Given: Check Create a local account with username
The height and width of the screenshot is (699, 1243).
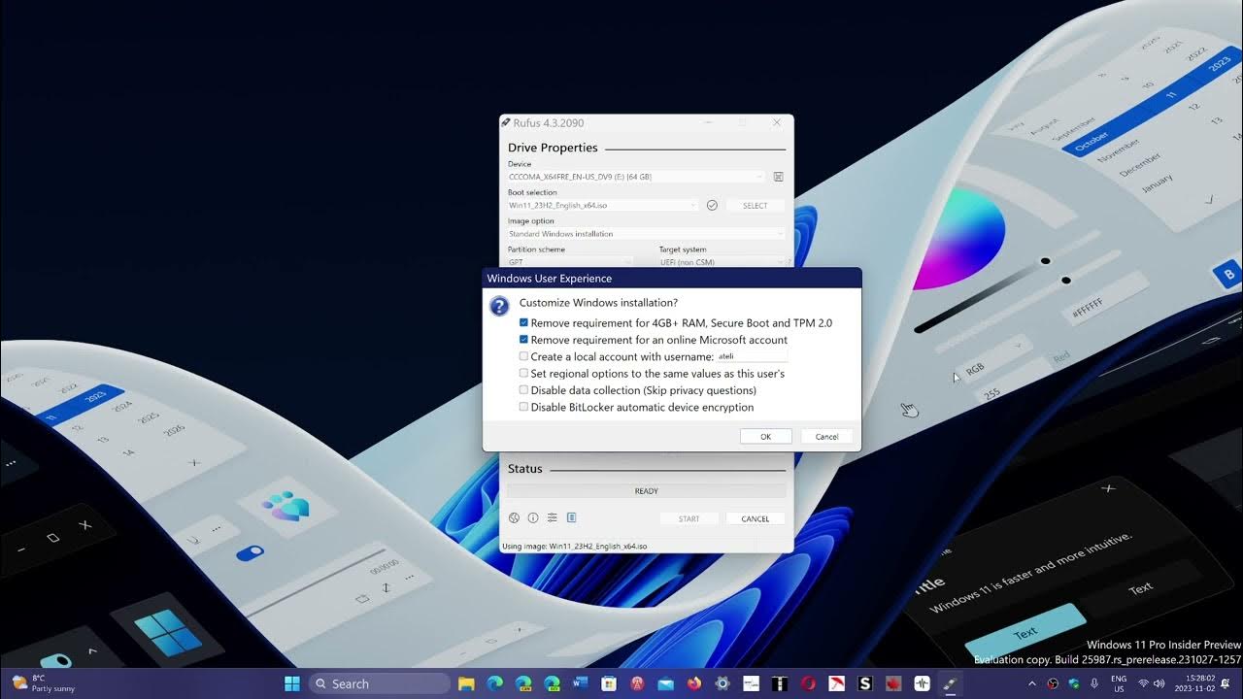Looking at the screenshot, I should (x=524, y=356).
